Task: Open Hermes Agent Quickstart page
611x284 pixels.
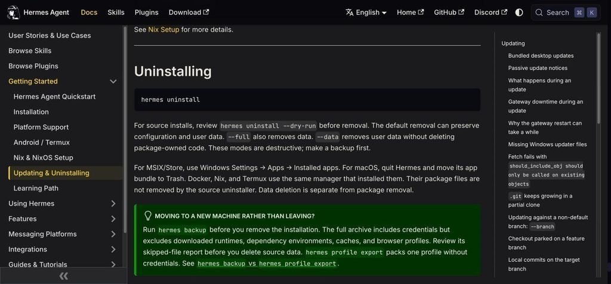Action: [54, 97]
